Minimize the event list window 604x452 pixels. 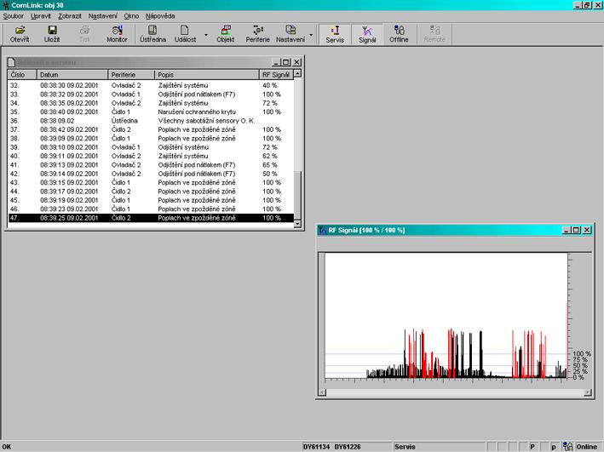click(276, 62)
